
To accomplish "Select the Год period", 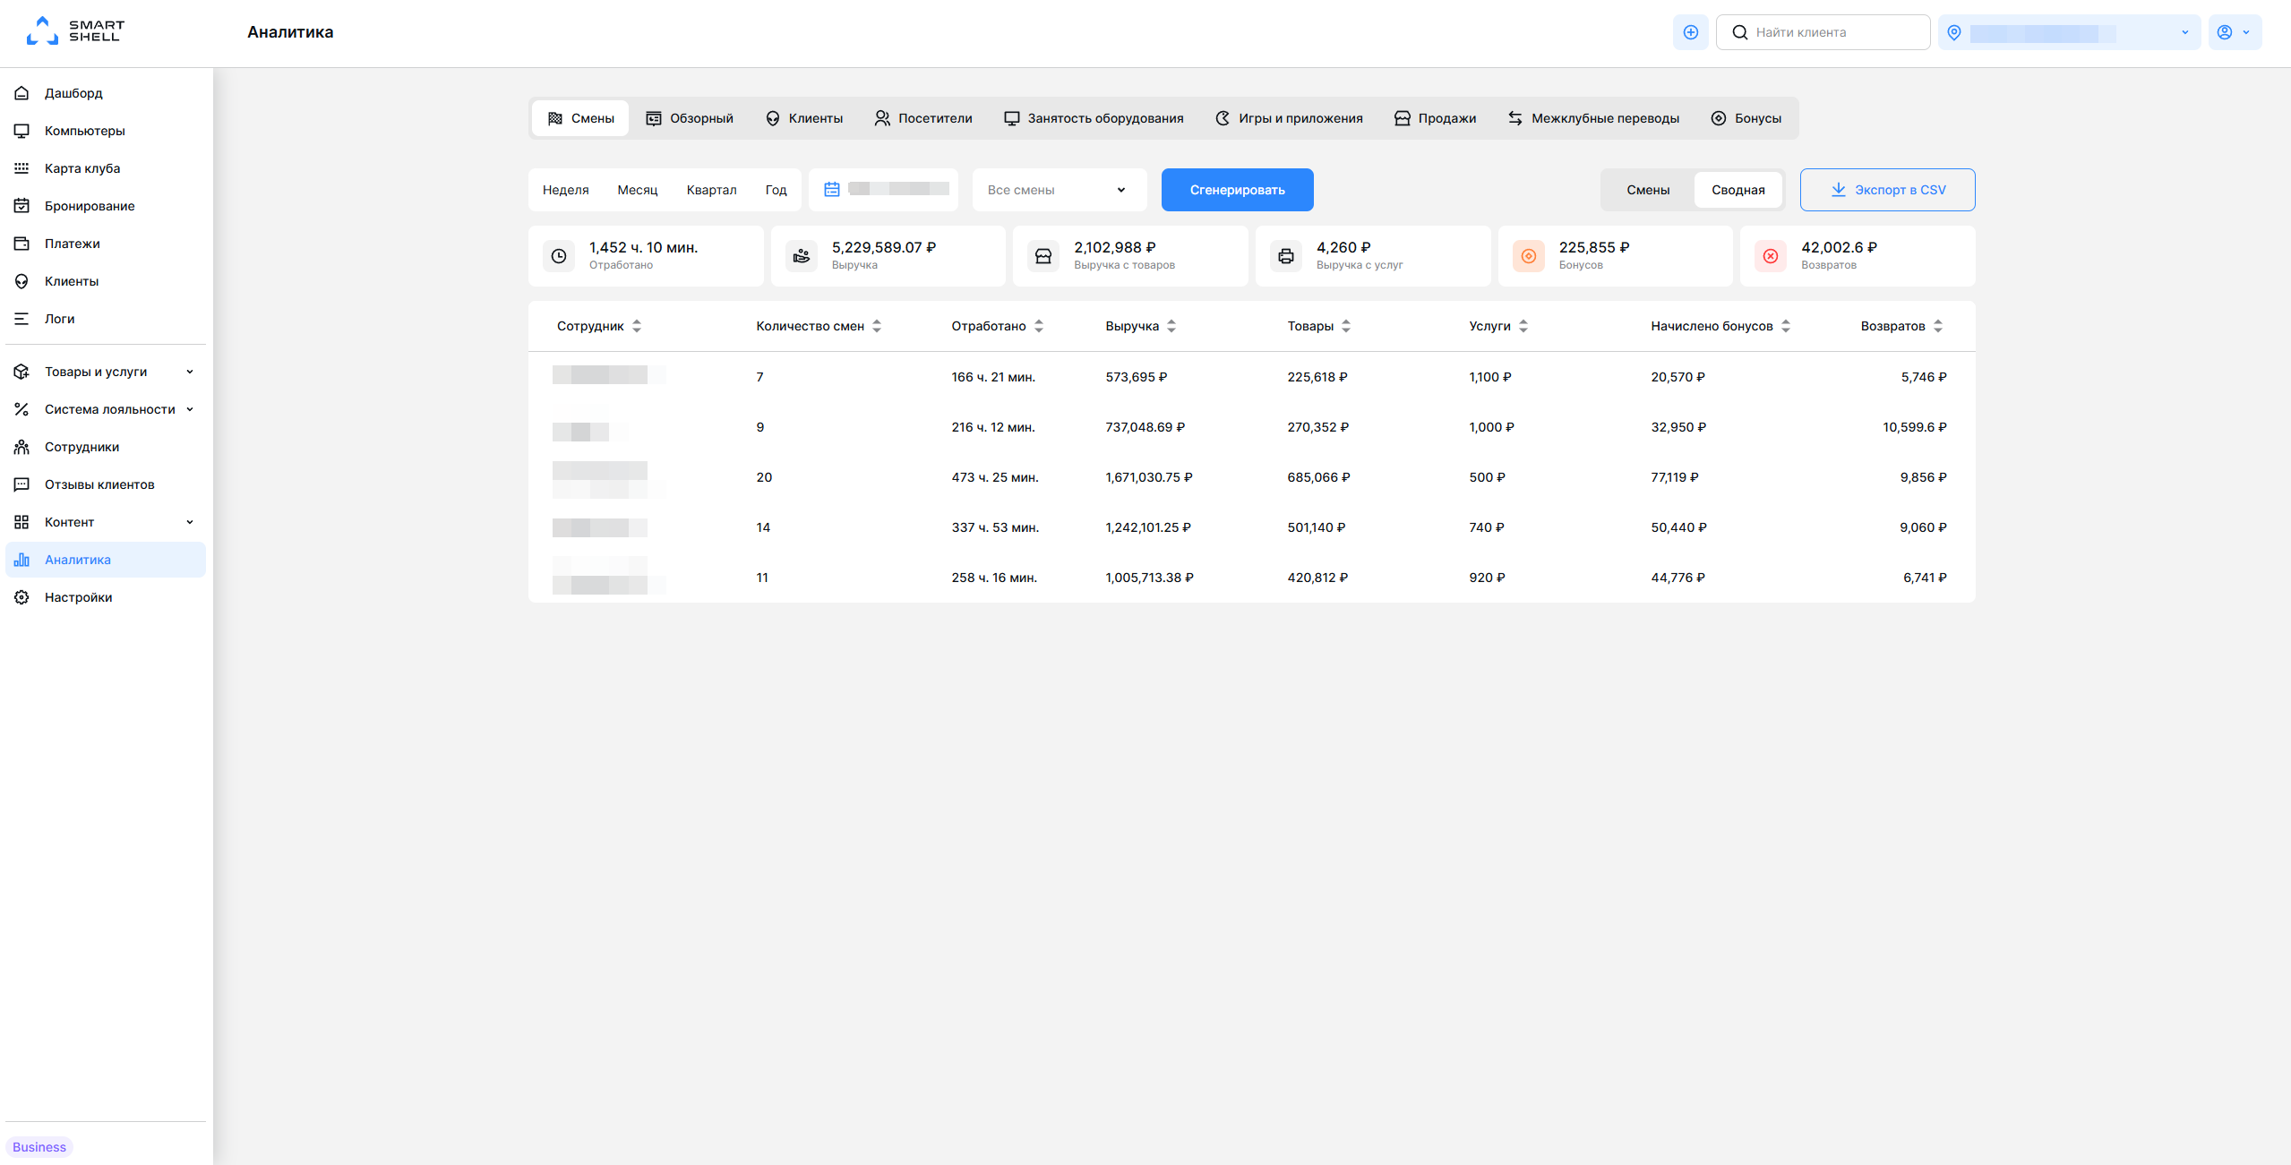I will click(x=776, y=190).
